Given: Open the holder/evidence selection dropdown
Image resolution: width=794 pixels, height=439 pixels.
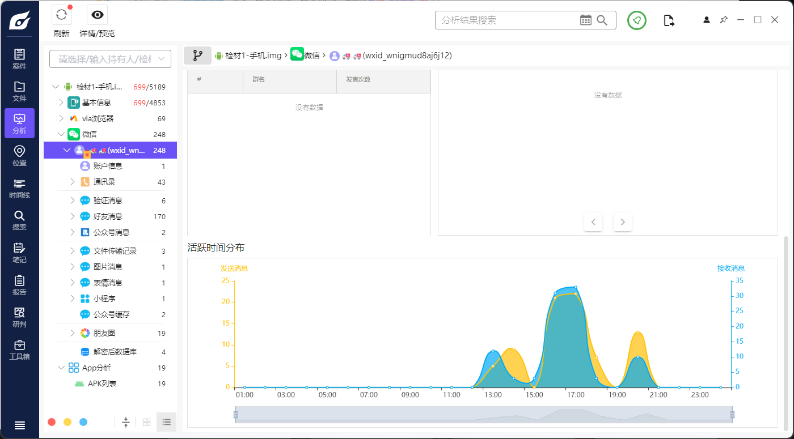Looking at the screenshot, I should [x=110, y=59].
